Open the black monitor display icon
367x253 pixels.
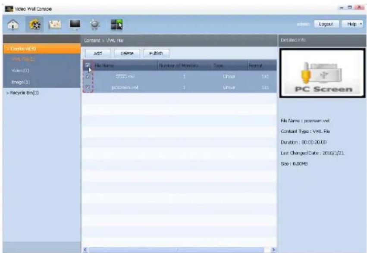pos(75,24)
